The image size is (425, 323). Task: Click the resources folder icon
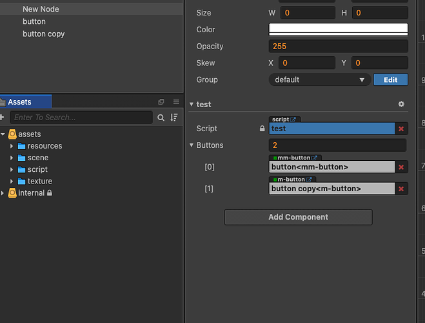coord(21,146)
